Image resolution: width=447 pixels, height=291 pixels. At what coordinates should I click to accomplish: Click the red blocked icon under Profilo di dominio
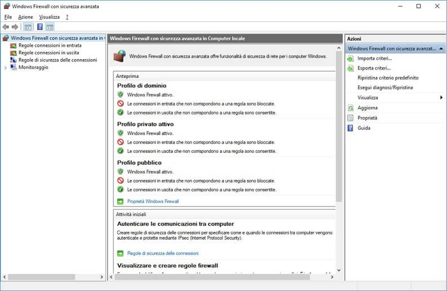click(x=121, y=104)
